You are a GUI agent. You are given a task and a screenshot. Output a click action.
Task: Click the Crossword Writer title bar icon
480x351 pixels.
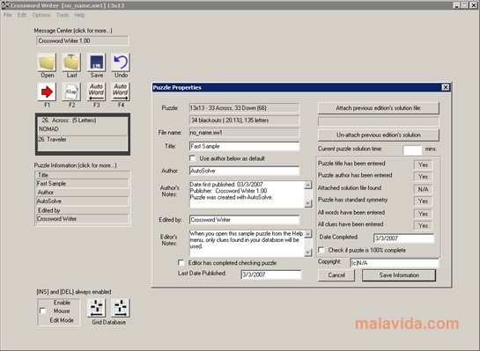[x=5, y=5]
